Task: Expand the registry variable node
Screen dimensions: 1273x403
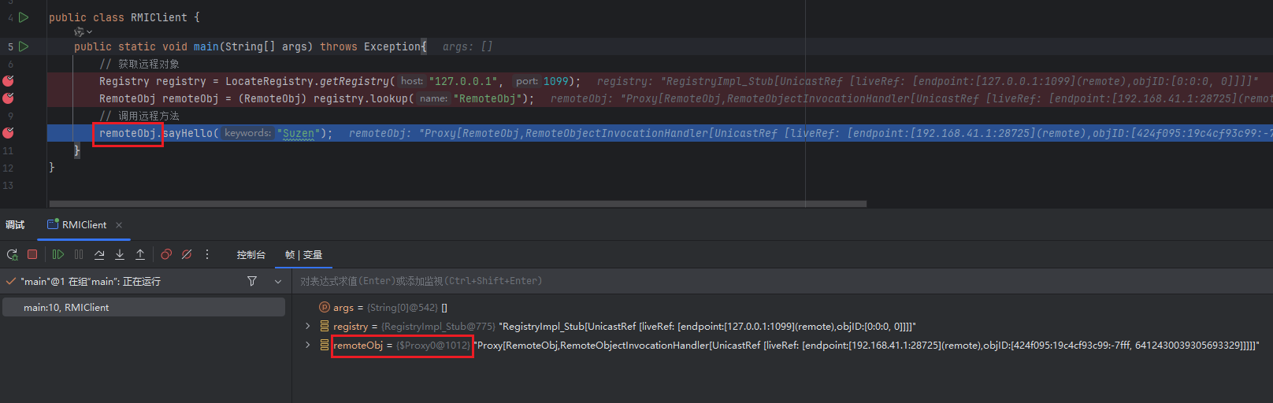Action: click(x=308, y=326)
